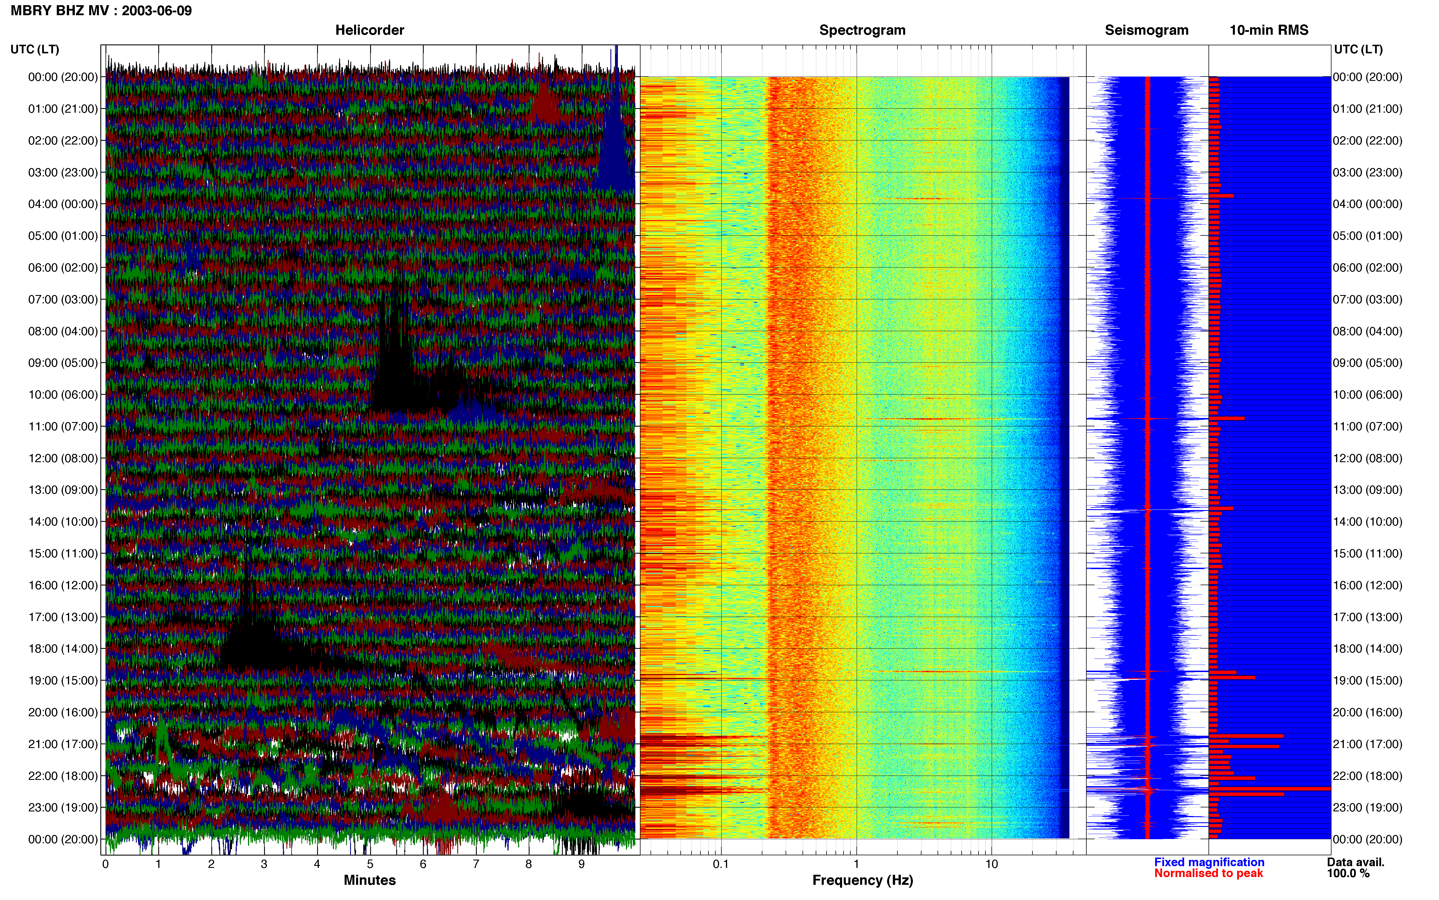Click '04:00 (00:00)' on the Helicorder time axis

coord(63,204)
